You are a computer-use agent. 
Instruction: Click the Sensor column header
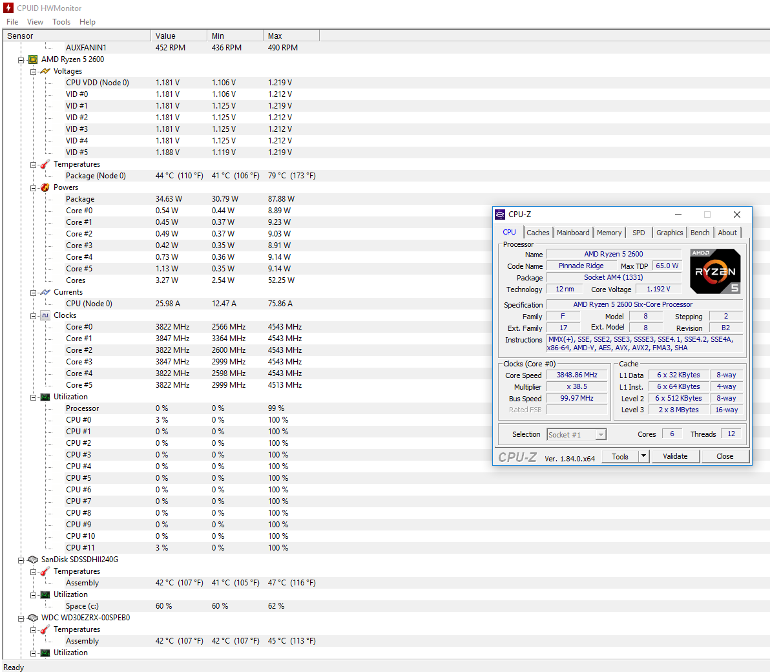[x=77, y=36]
